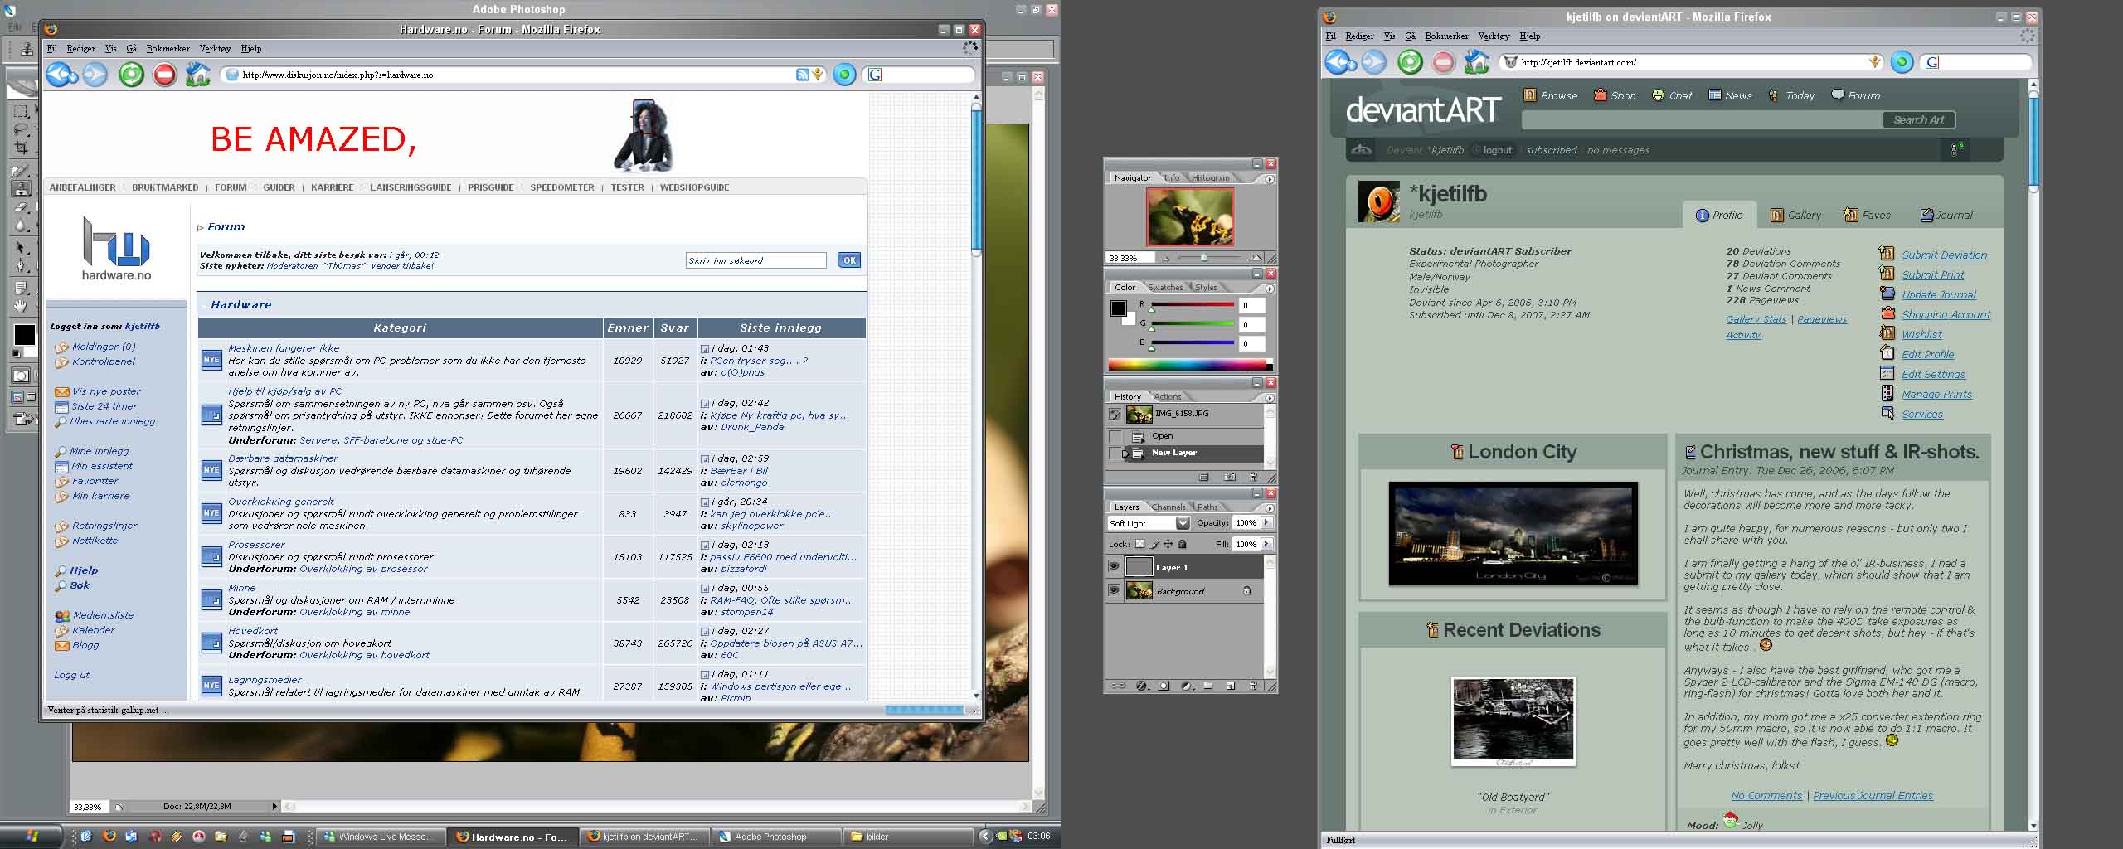
Task: Select the Hand tool in toolbox
Action: coord(22,306)
